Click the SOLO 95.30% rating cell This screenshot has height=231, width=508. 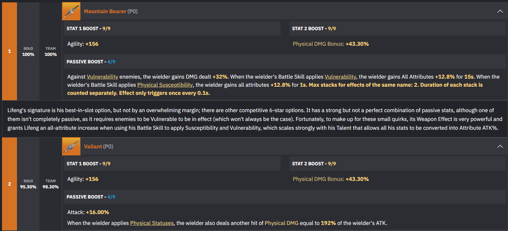pos(28,184)
